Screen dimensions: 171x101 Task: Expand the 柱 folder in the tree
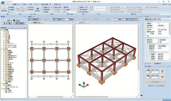(4, 32)
